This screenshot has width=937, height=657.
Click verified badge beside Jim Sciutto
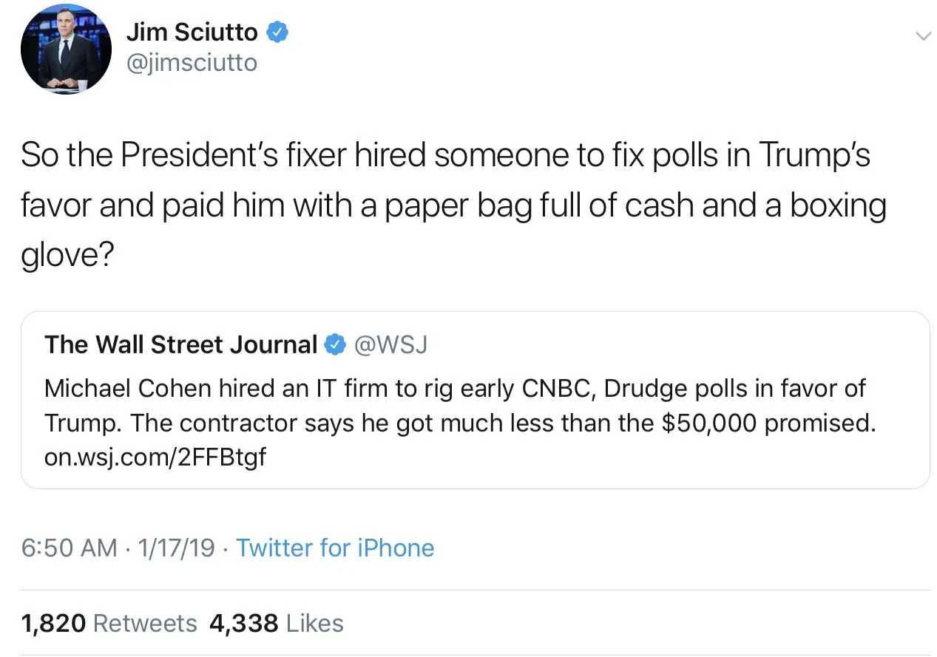click(x=277, y=33)
